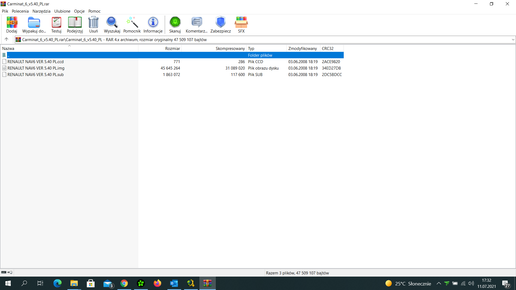
Task: Open Outlook from taskbar
Action: (174, 283)
